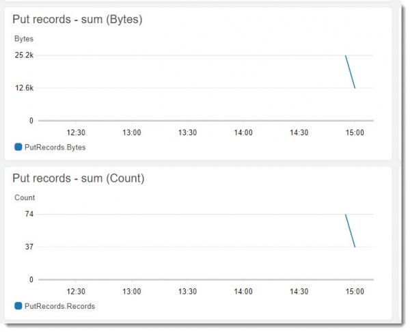Image resolution: width=410 pixels, height=332 pixels.
Task: Click the PutRecords.Records blue legend swatch
Action: tap(18, 306)
